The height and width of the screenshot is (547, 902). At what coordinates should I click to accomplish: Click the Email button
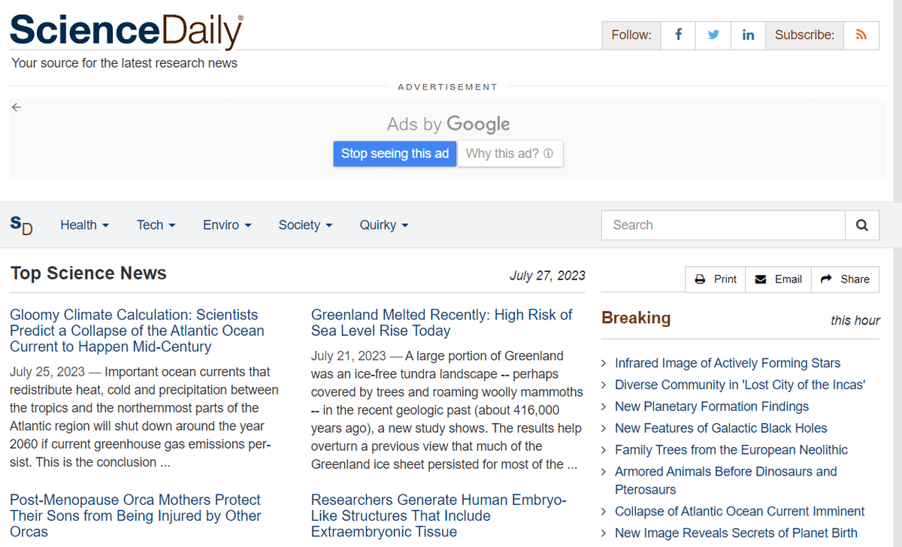(778, 279)
